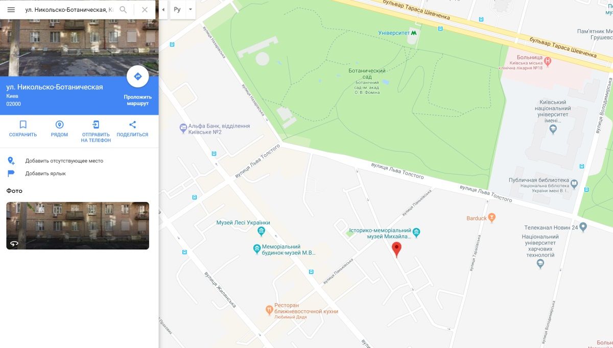The height and width of the screenshot is (348, 613).
Task: Search nearby with РЯДОМ icon
Action: (59, 129)
